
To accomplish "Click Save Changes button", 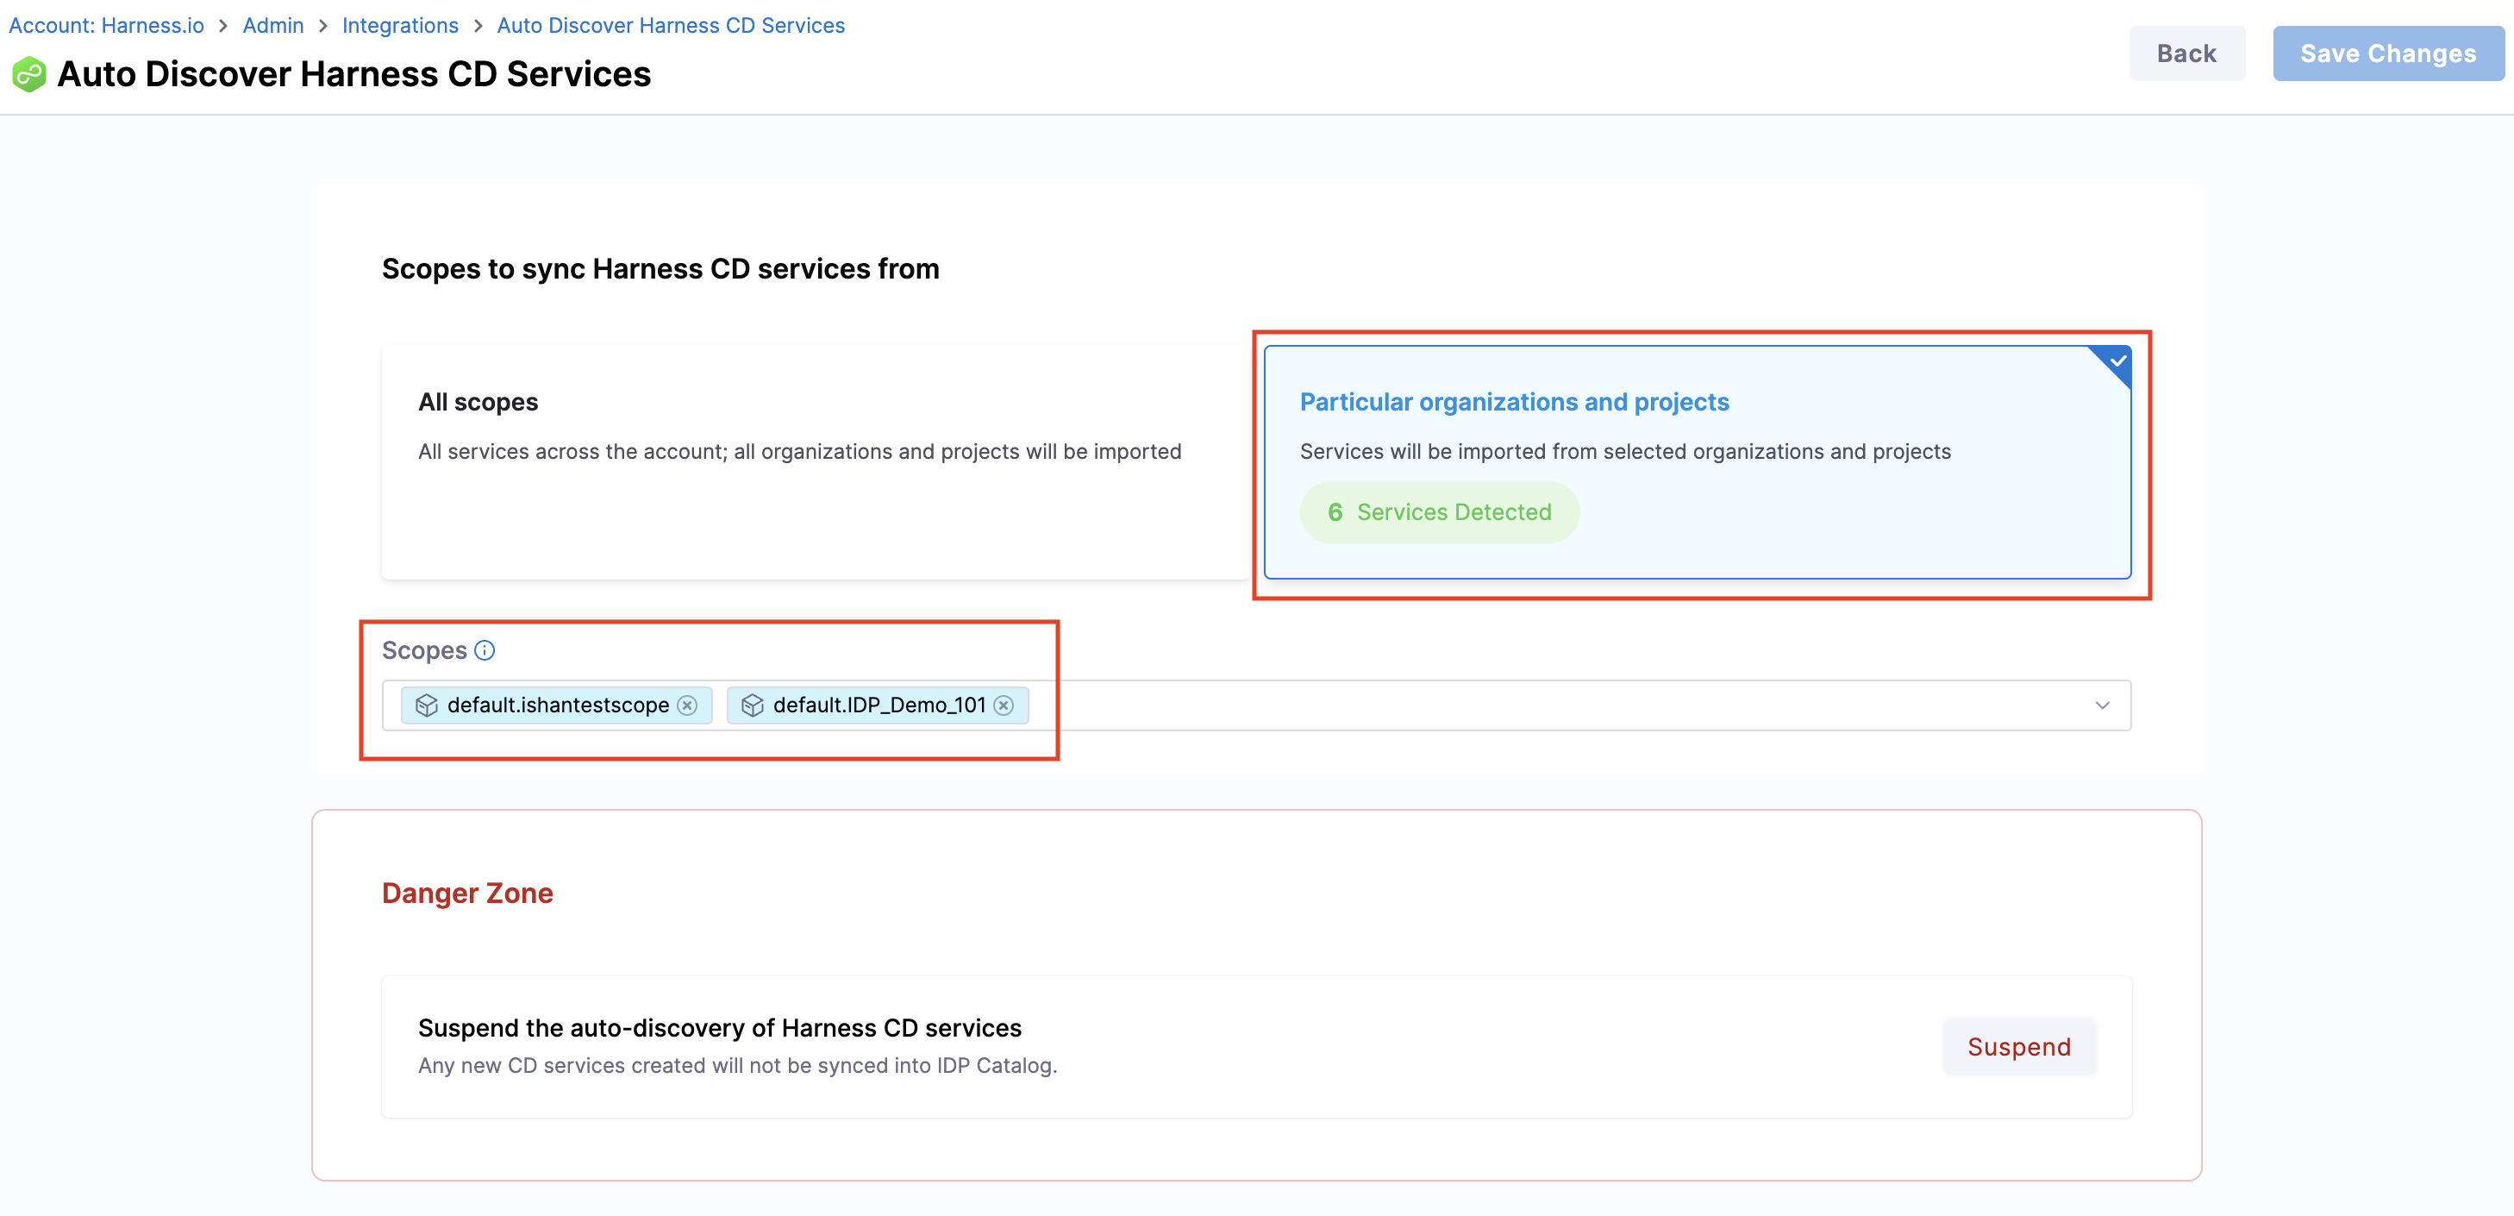I will pyautogui.click(x=2387, y=53).
